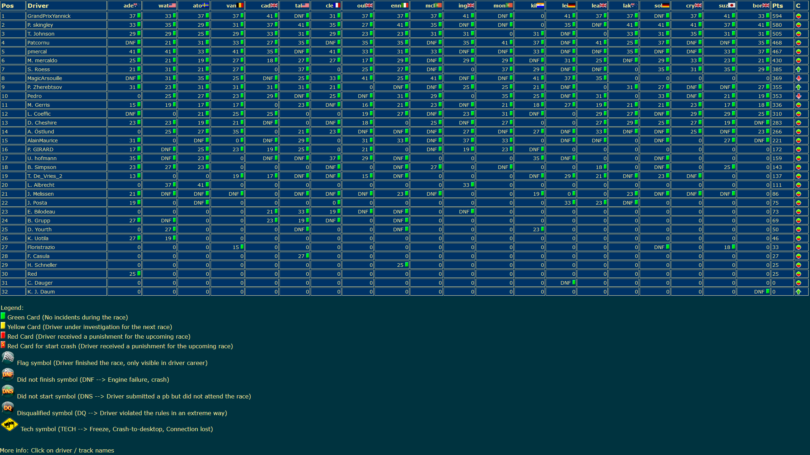Open driver GrandPrixYannick's career page

pyautogui.click(x=49, y=16)
